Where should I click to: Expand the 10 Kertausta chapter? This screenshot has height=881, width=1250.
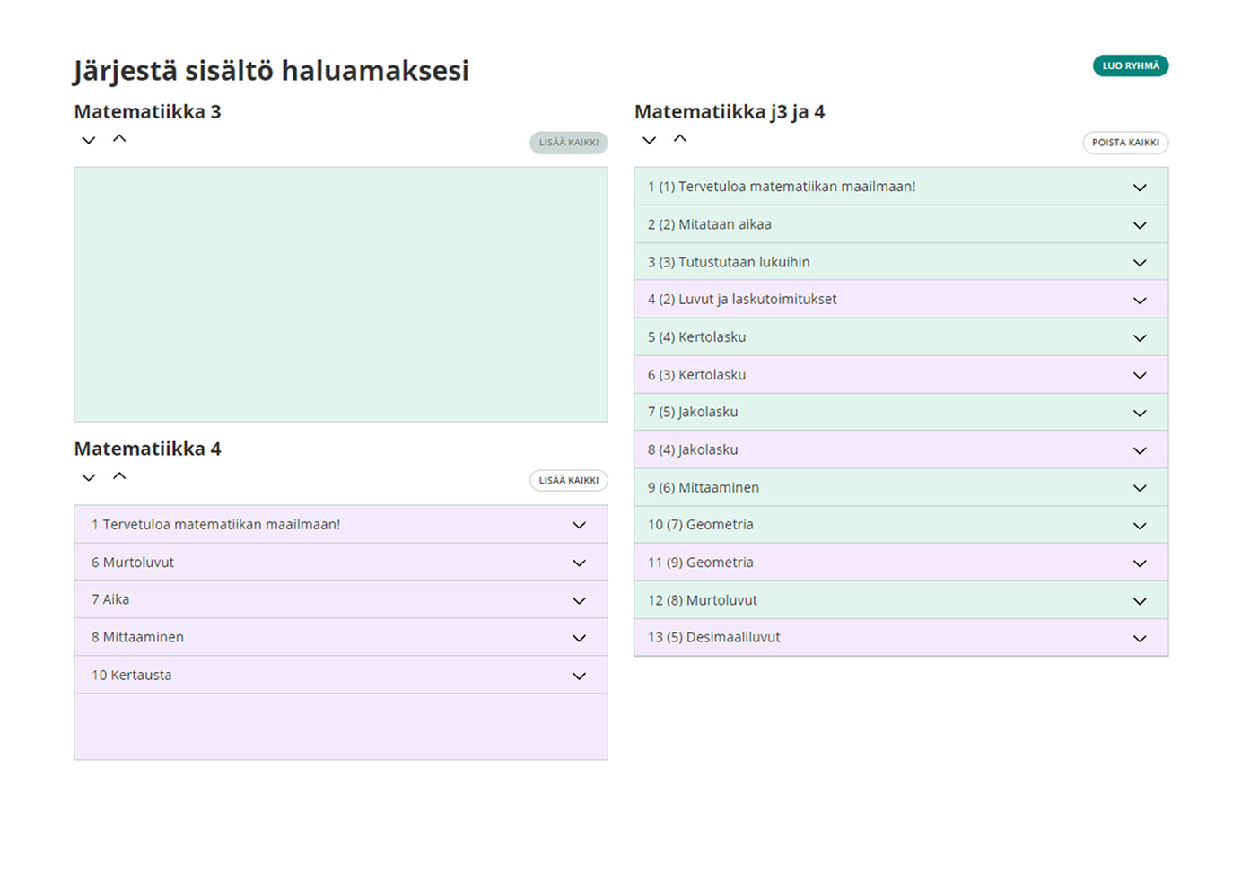coord(579,676)
